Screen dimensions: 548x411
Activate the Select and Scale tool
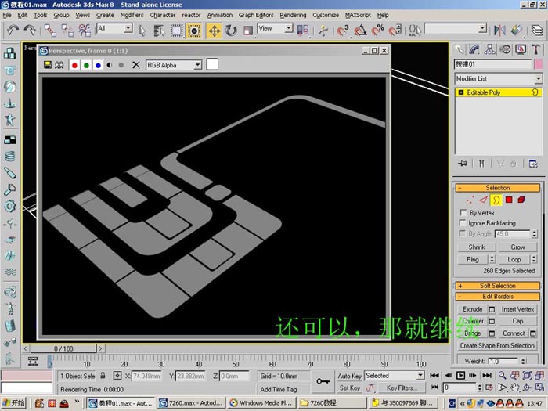point(248,31)
